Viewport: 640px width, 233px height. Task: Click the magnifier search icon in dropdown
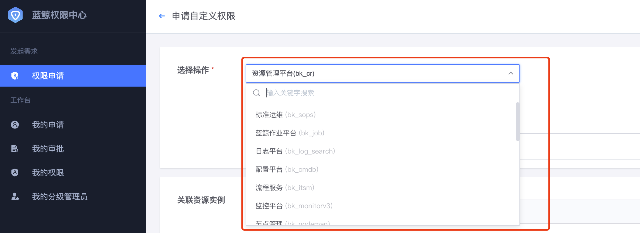coord(256,93)
